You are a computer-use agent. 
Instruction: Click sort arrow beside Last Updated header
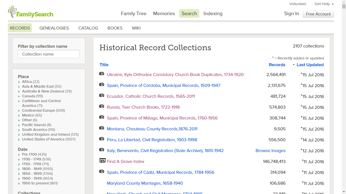[294, 65]
